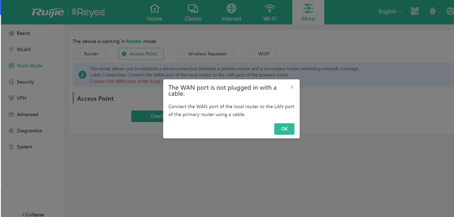The height and width of the screenshot is (217, 454).
Task: Open the Internet globe icon
Action: click(231, 8)
